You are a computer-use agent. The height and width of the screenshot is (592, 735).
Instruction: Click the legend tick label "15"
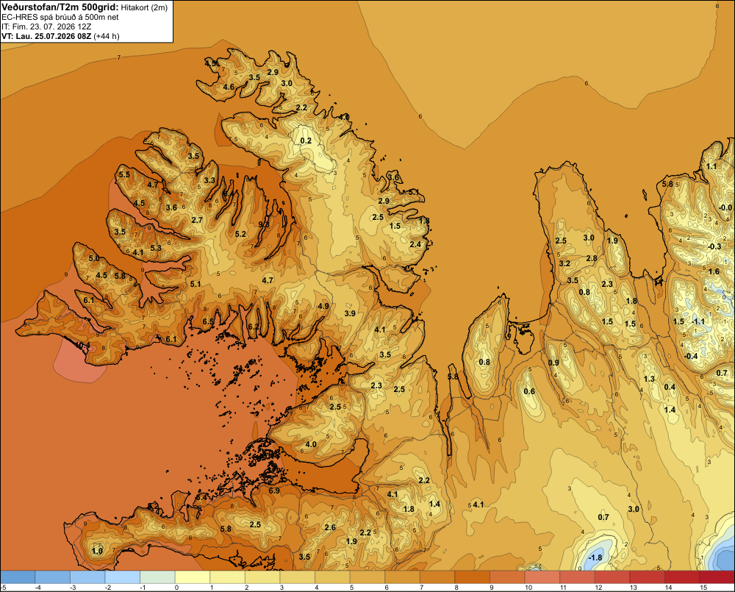[703, 588]
